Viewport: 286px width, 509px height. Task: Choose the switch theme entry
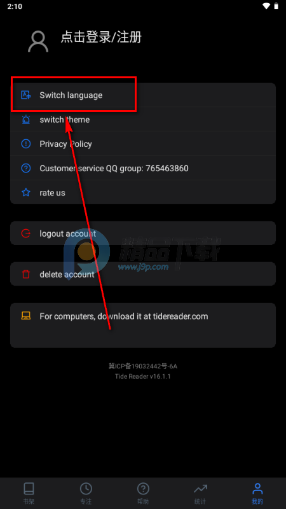coord(143,120)
